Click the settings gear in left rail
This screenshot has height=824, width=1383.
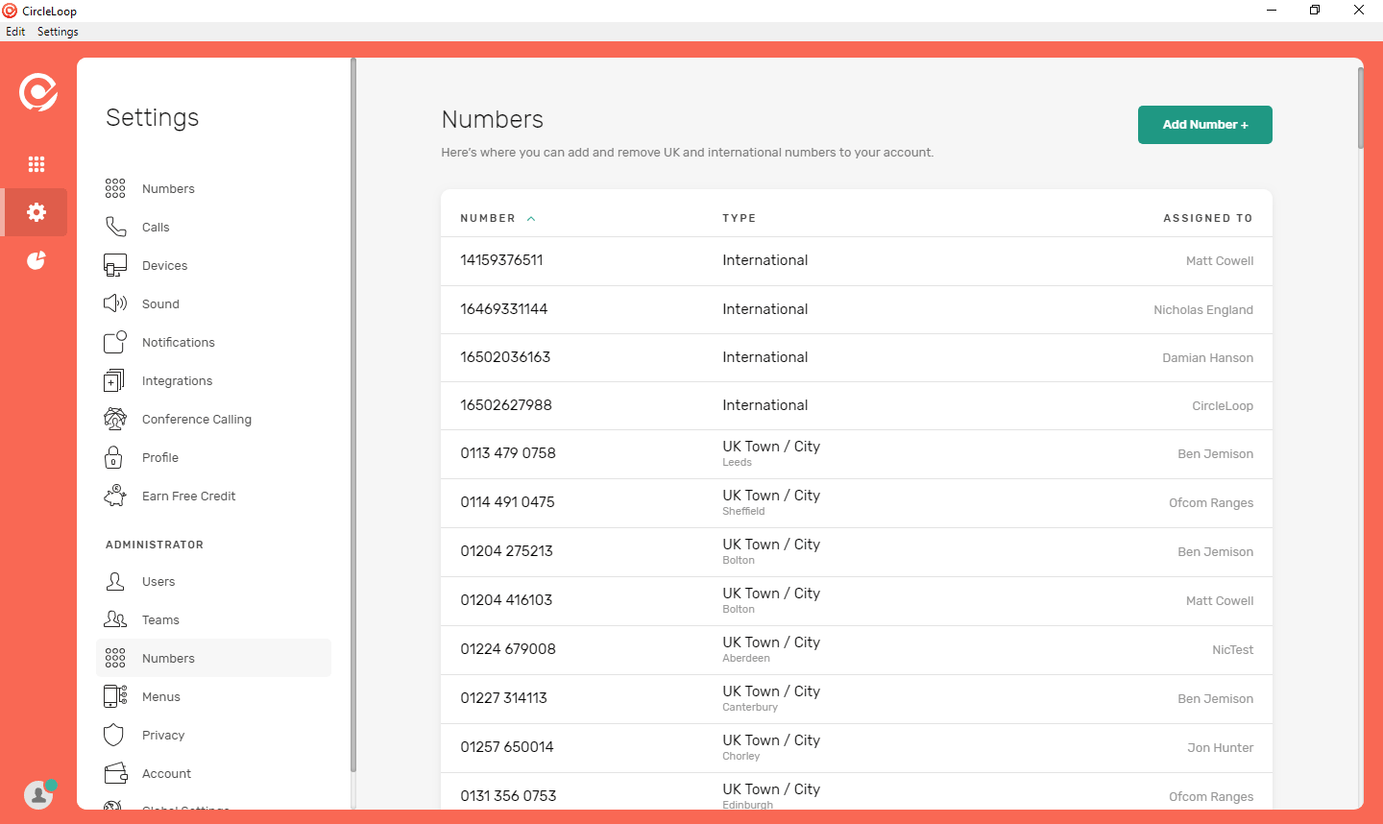click(x=36, y=212)
